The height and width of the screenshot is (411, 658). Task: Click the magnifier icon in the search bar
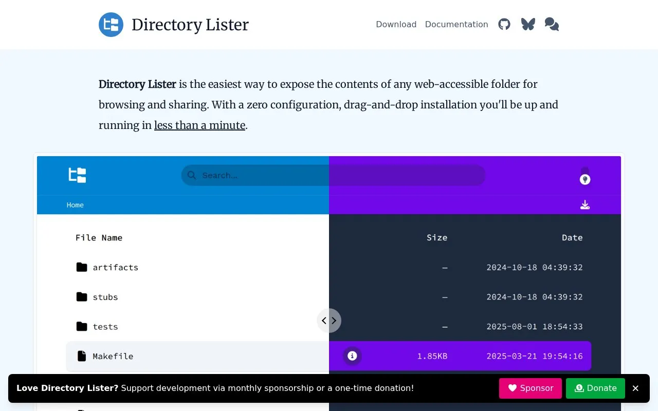click(192, 175)
